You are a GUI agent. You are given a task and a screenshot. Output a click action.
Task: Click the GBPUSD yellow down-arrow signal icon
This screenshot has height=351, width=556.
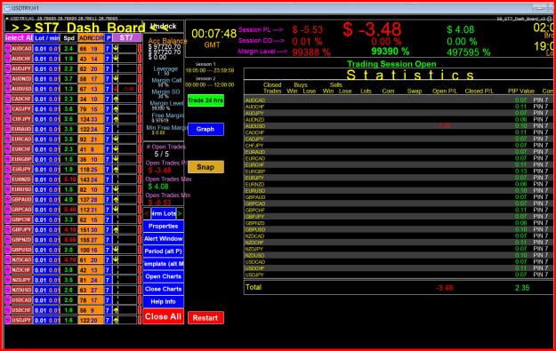pyautogui.click(x=116, y=250)
